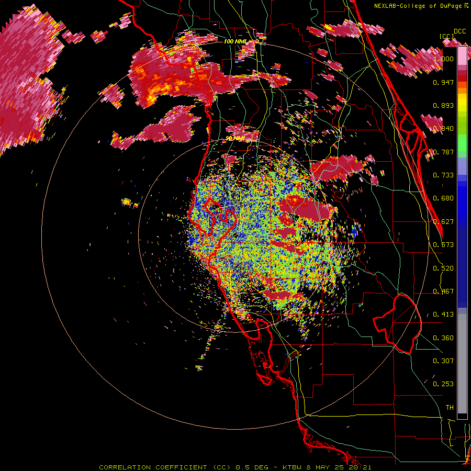Click the Correlation Coefficient caption at the bottom
Viewport: 471px width, 471px height.
click(235, 467)
